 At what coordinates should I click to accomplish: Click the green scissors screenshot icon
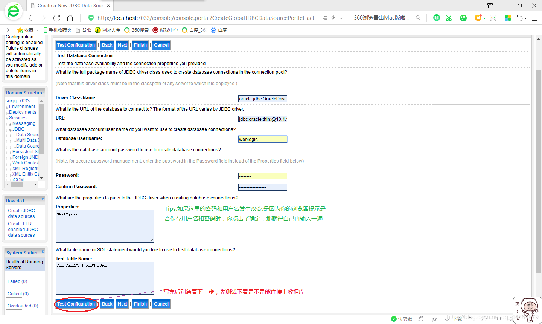click(x=449, y=18)
